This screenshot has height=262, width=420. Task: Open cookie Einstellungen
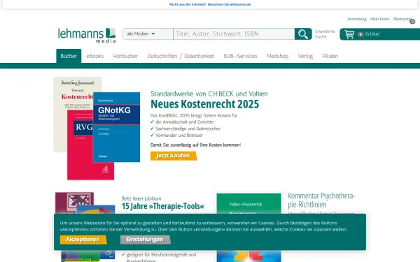point(145,240)
